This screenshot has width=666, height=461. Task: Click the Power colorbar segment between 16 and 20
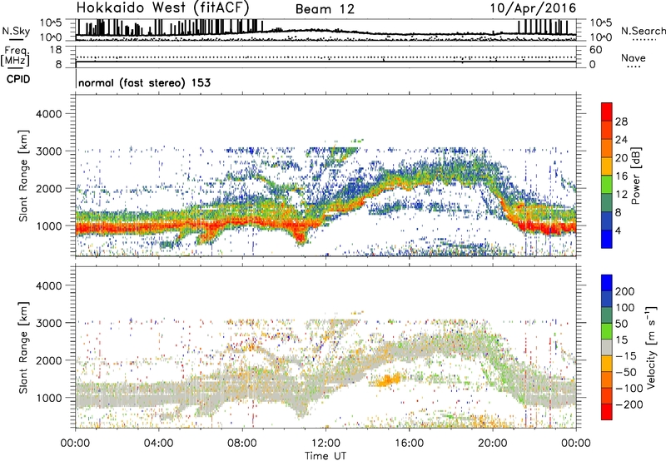pos(607,166)
